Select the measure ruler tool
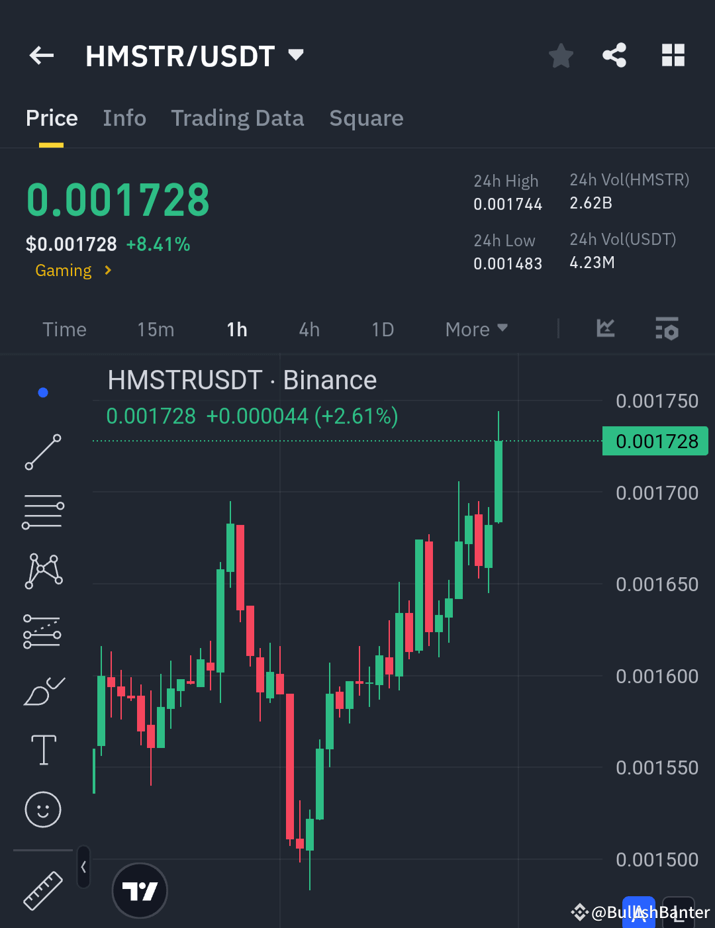Viewport: 715px width, 928px height. tap(42, 890)
